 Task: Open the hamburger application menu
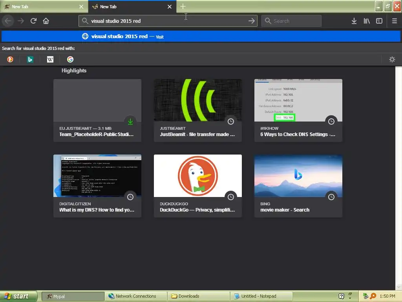(x=394, y=21)
